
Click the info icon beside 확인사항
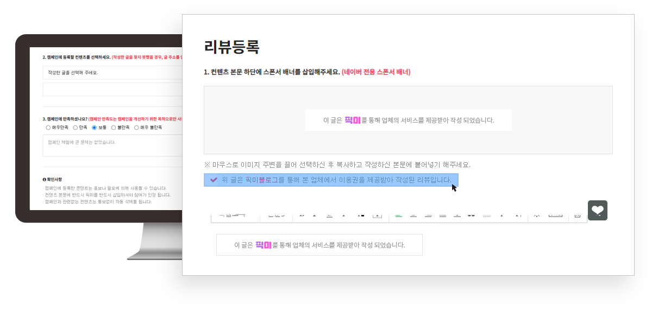click(44, 179)
